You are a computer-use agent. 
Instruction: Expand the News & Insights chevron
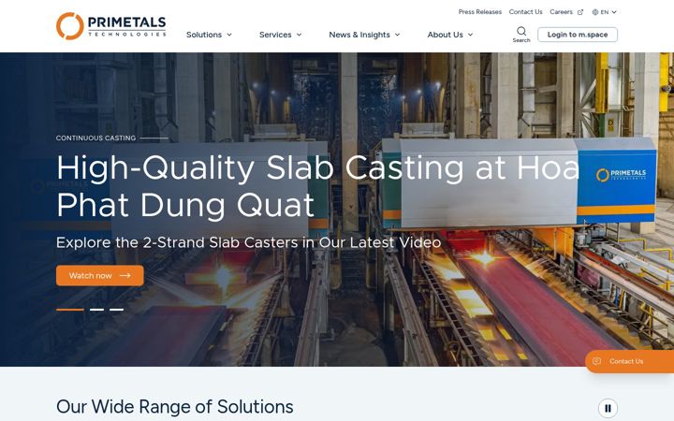pyautogui.click(x=397, y=35)
